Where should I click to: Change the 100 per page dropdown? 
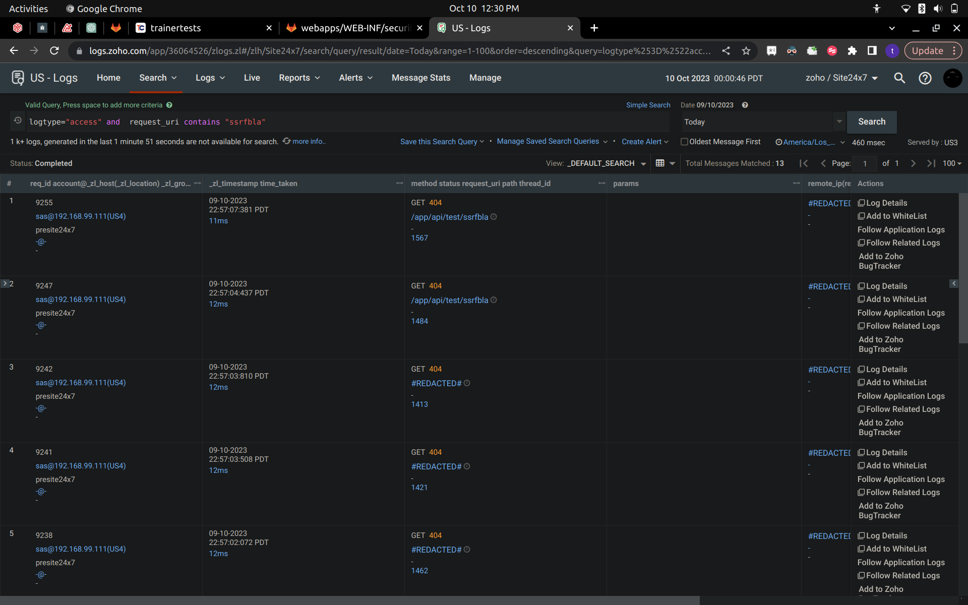point(952,163)
